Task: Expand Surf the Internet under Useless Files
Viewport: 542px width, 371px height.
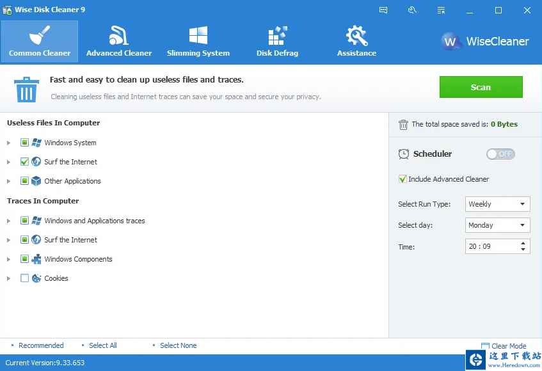Action: pos(9,162)
